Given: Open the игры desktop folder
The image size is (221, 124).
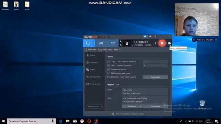Looking at the screenshot, I should (x=27, y=6).
